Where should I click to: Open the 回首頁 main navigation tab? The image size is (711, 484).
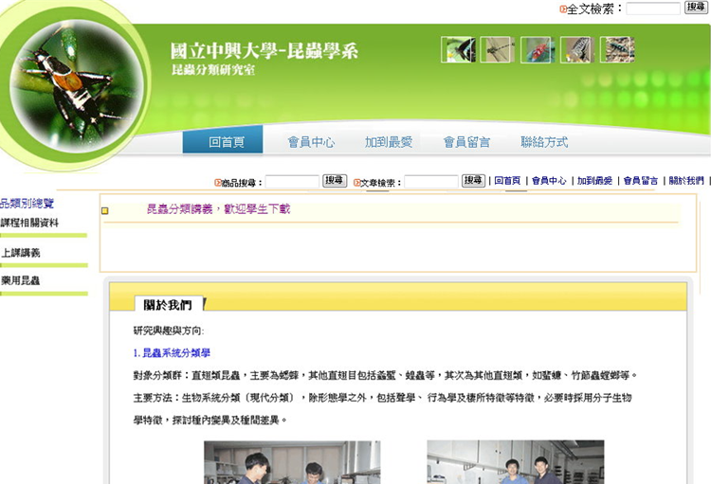(x=223, y=140)
